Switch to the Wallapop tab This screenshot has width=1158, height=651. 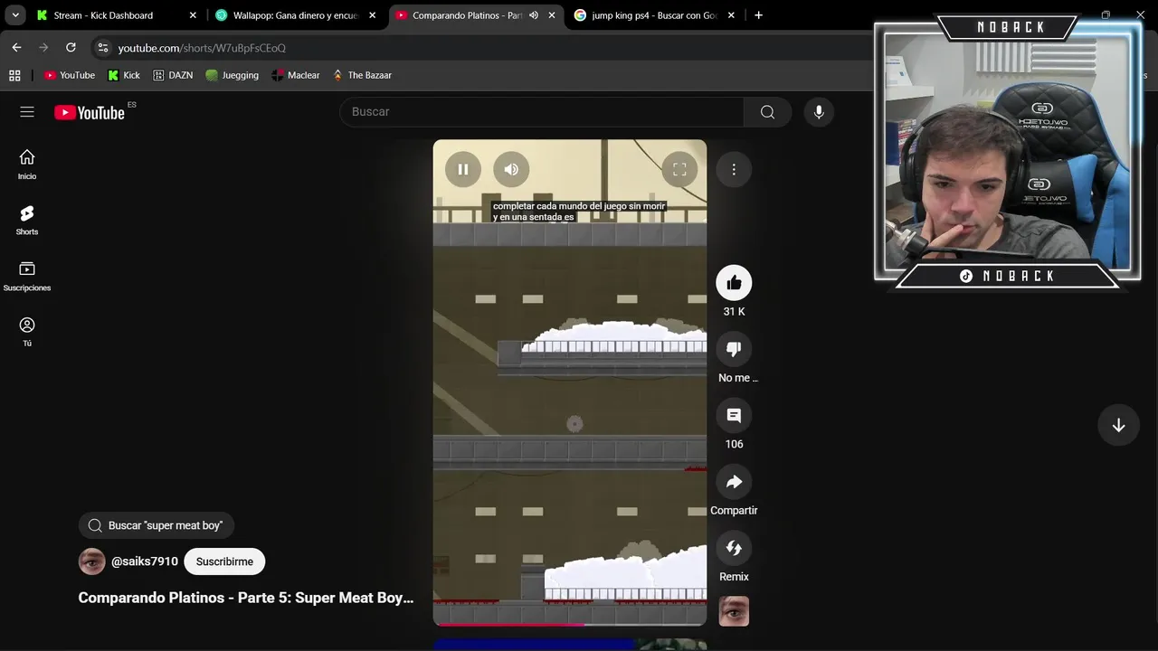tap(294, 15)
